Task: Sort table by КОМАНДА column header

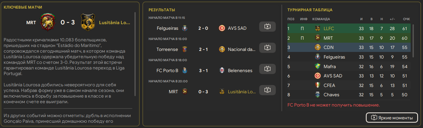Action: pos(321,19)
